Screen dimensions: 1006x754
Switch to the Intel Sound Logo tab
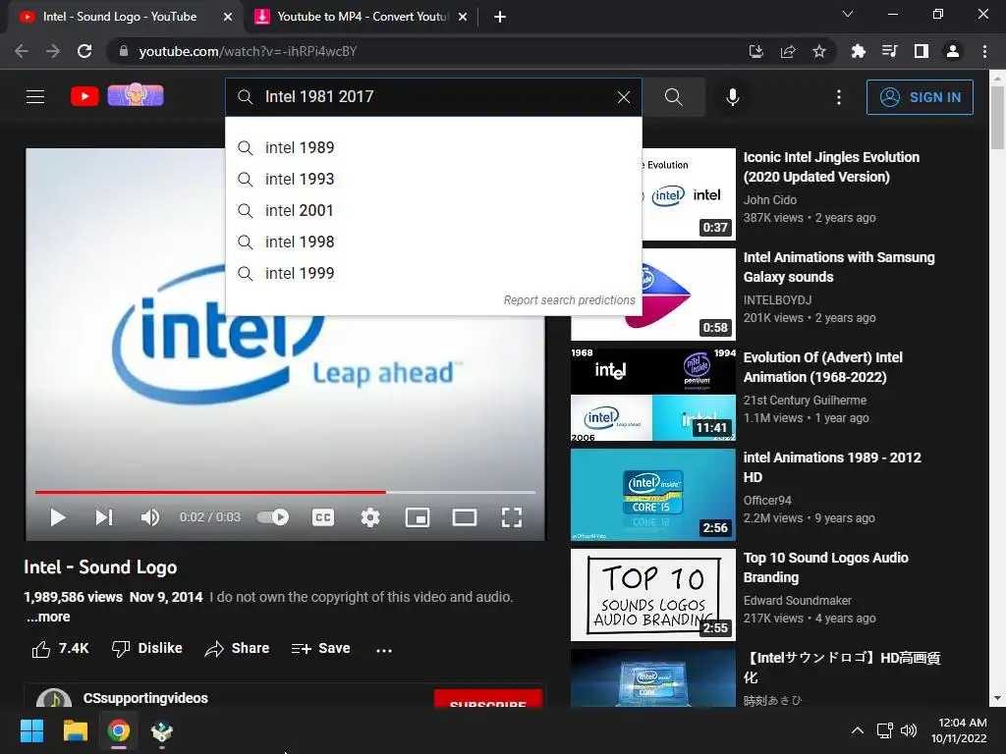[119, 17]
